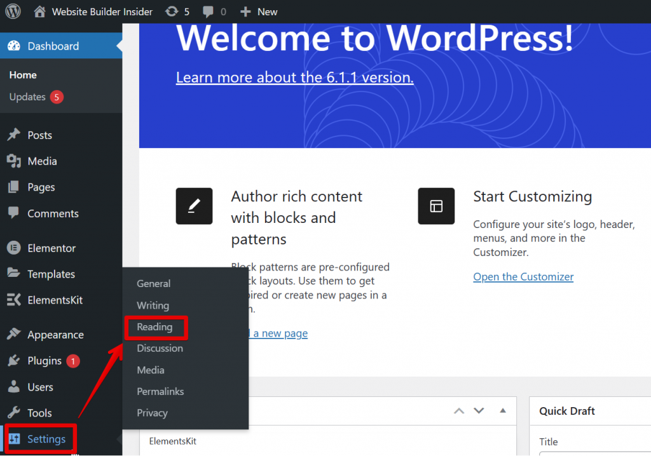651x456 pixels.
Task: Collapse the ElementsKit widget with the triangle
Action: 502,411
